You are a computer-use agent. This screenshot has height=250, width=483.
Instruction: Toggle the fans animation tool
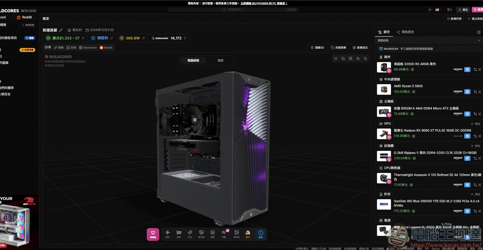click(x=168, y=234)
